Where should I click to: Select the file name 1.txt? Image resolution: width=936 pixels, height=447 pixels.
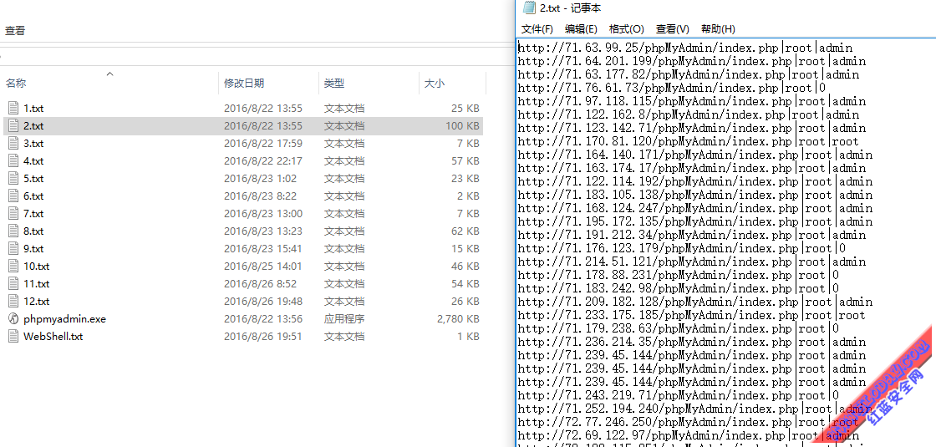point(33,109)
